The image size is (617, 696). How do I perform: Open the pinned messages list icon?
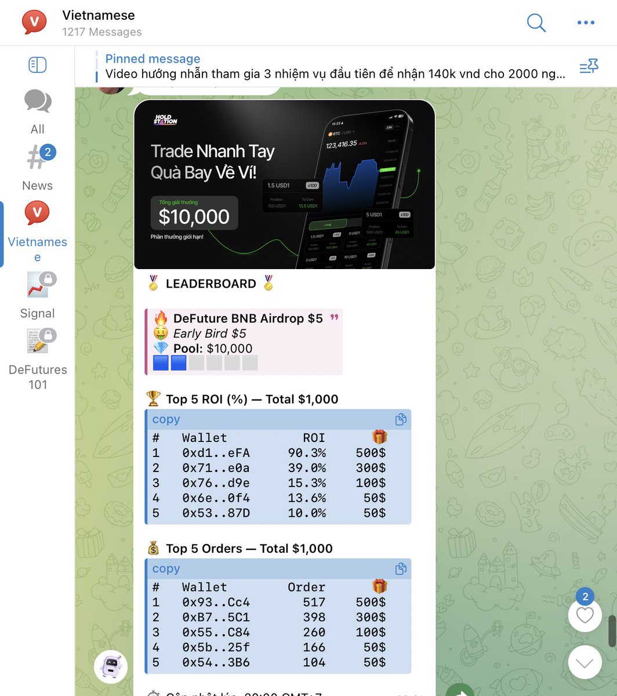click(x=589, y=67)
